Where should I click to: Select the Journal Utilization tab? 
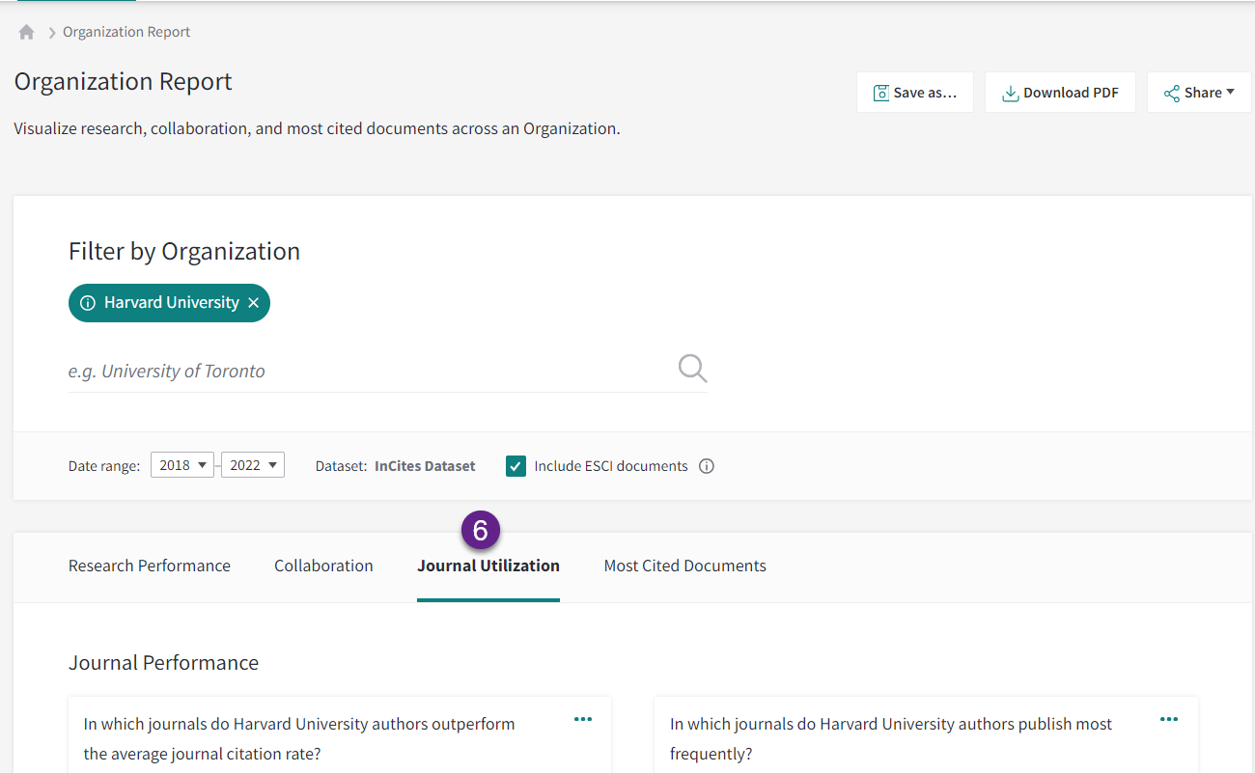(488, 566)
